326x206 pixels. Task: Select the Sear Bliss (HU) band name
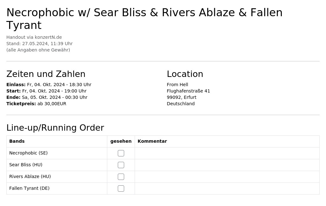click(x=26, y=165)
